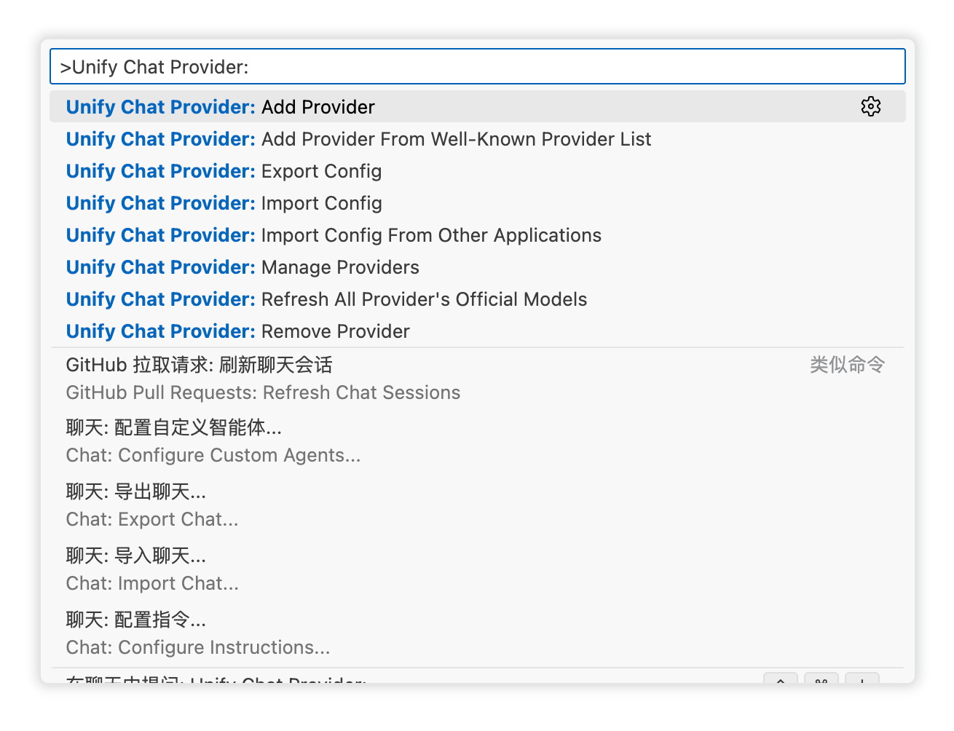Click the gear icon beside Add Provider
Viewport: 954px width, 731px height.
click(x=870, y=106)
